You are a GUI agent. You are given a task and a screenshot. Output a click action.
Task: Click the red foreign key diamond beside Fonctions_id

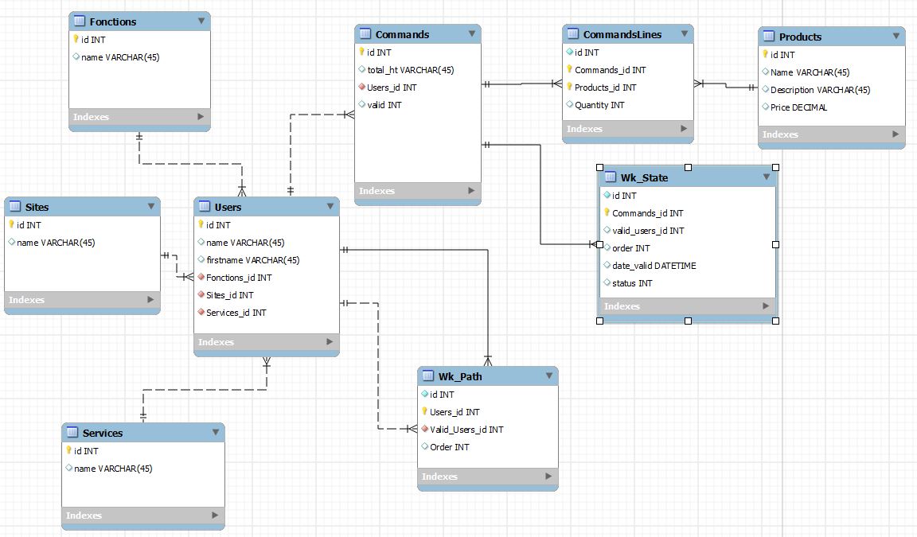(x=201, y=278)
